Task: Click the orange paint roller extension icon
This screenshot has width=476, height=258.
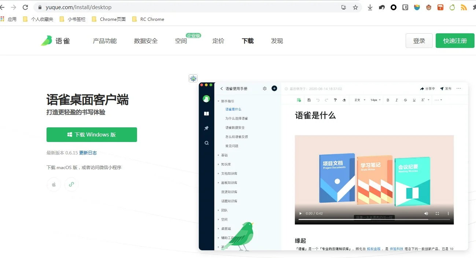Action: tap(440, 7)
